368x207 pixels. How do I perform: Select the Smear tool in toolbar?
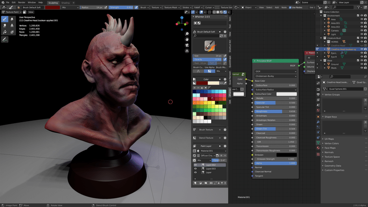[x=5, y=26]
